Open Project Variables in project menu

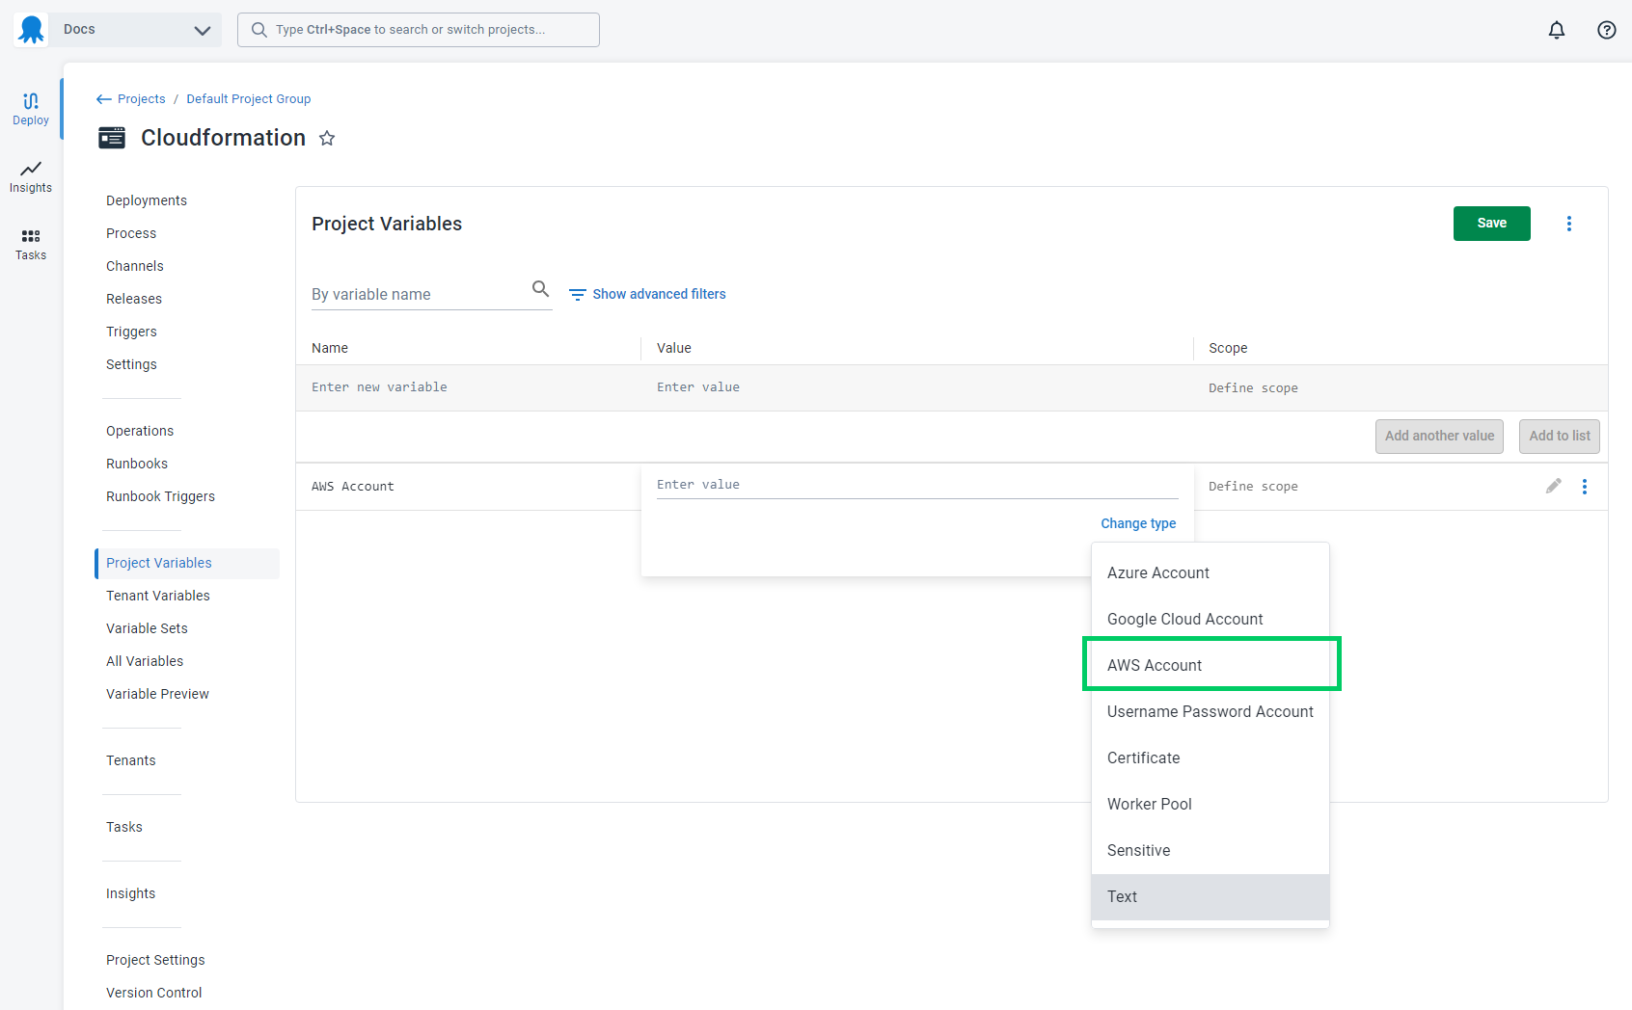(187, 563)
